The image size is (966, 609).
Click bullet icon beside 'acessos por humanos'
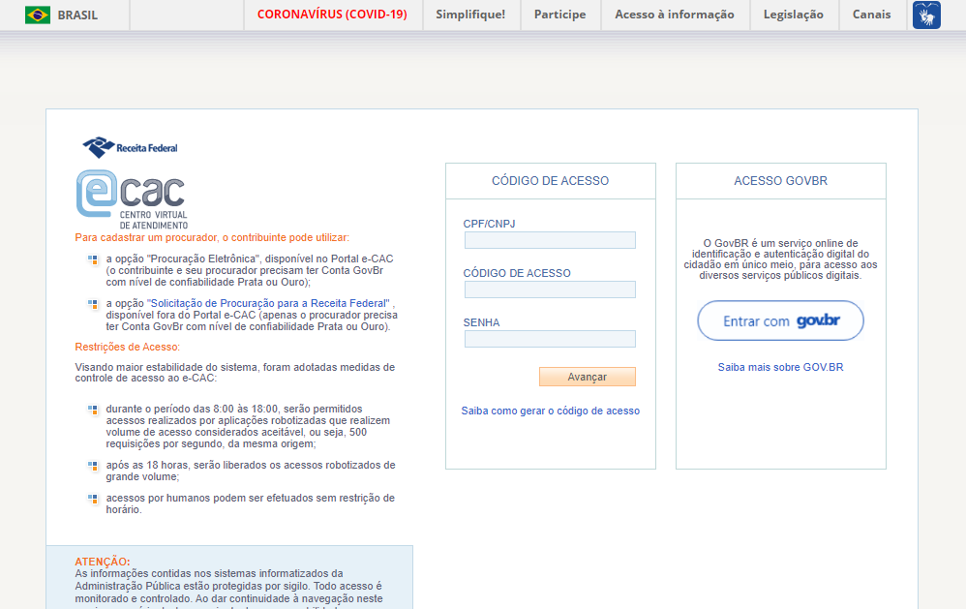[x=93, y=499]
